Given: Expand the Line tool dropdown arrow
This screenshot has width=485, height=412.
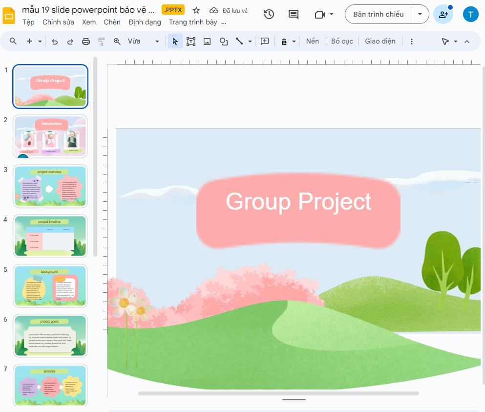Looking at the screenshot, I should click(x=250, y=41).
